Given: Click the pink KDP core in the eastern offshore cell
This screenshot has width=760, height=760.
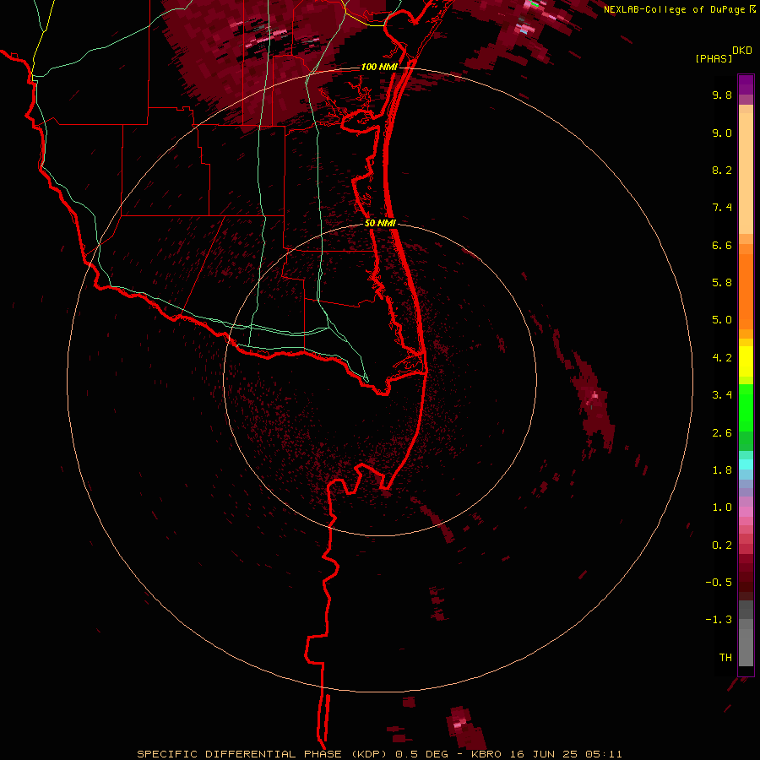Looking at the screenshot, I should [x=594, y=397].
